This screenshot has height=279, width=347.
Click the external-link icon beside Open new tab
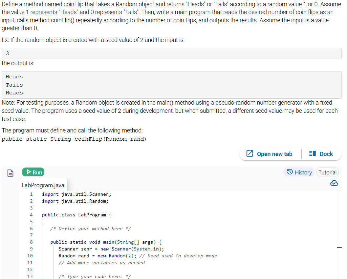pyautogui.click(x=250, y=153)
